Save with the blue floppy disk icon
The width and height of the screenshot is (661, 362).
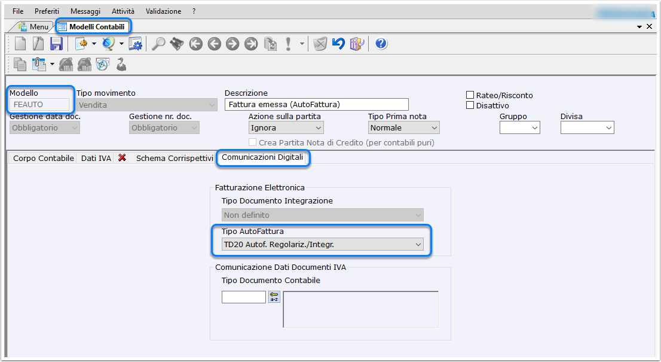[x=56, y=44]
